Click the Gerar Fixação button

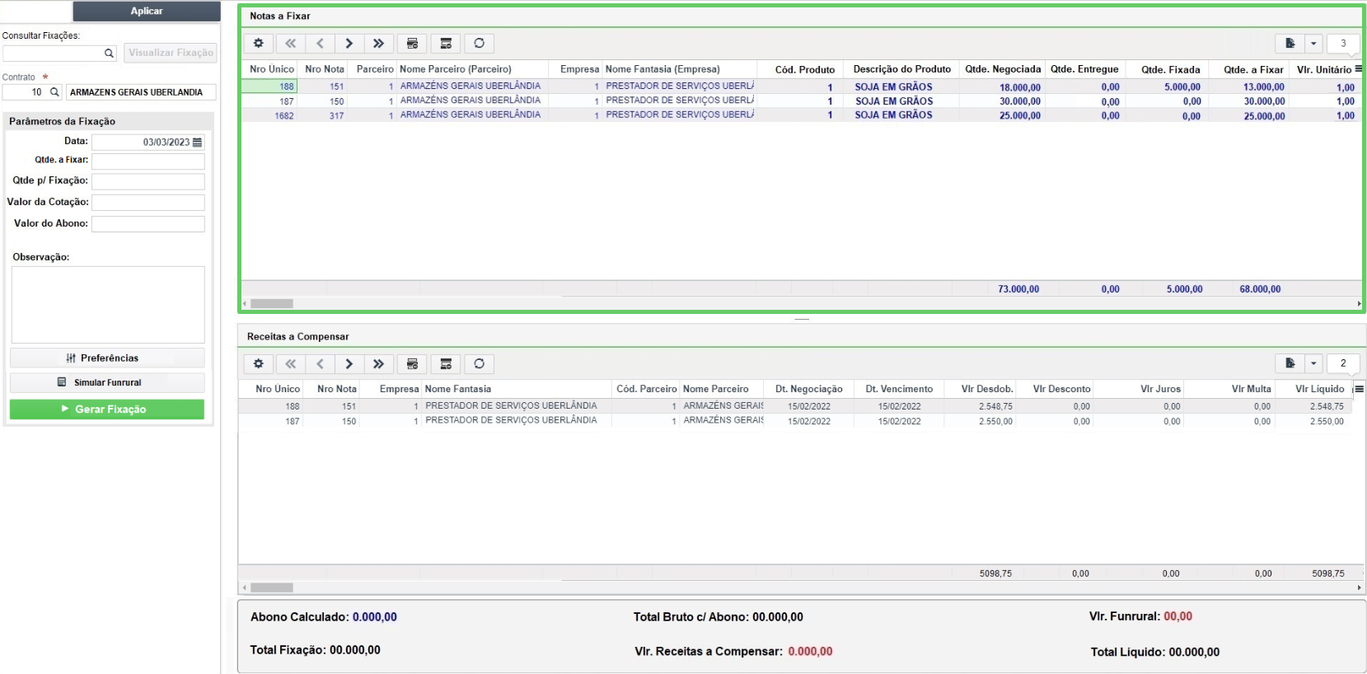(107, 410)
